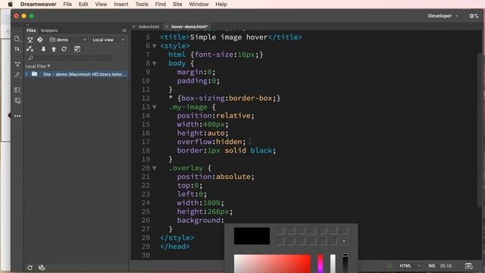Screen dimensions: 485x273
Task: Click the 'overflow:hidden;' code on line 17
Action: (x=211, y=142)
